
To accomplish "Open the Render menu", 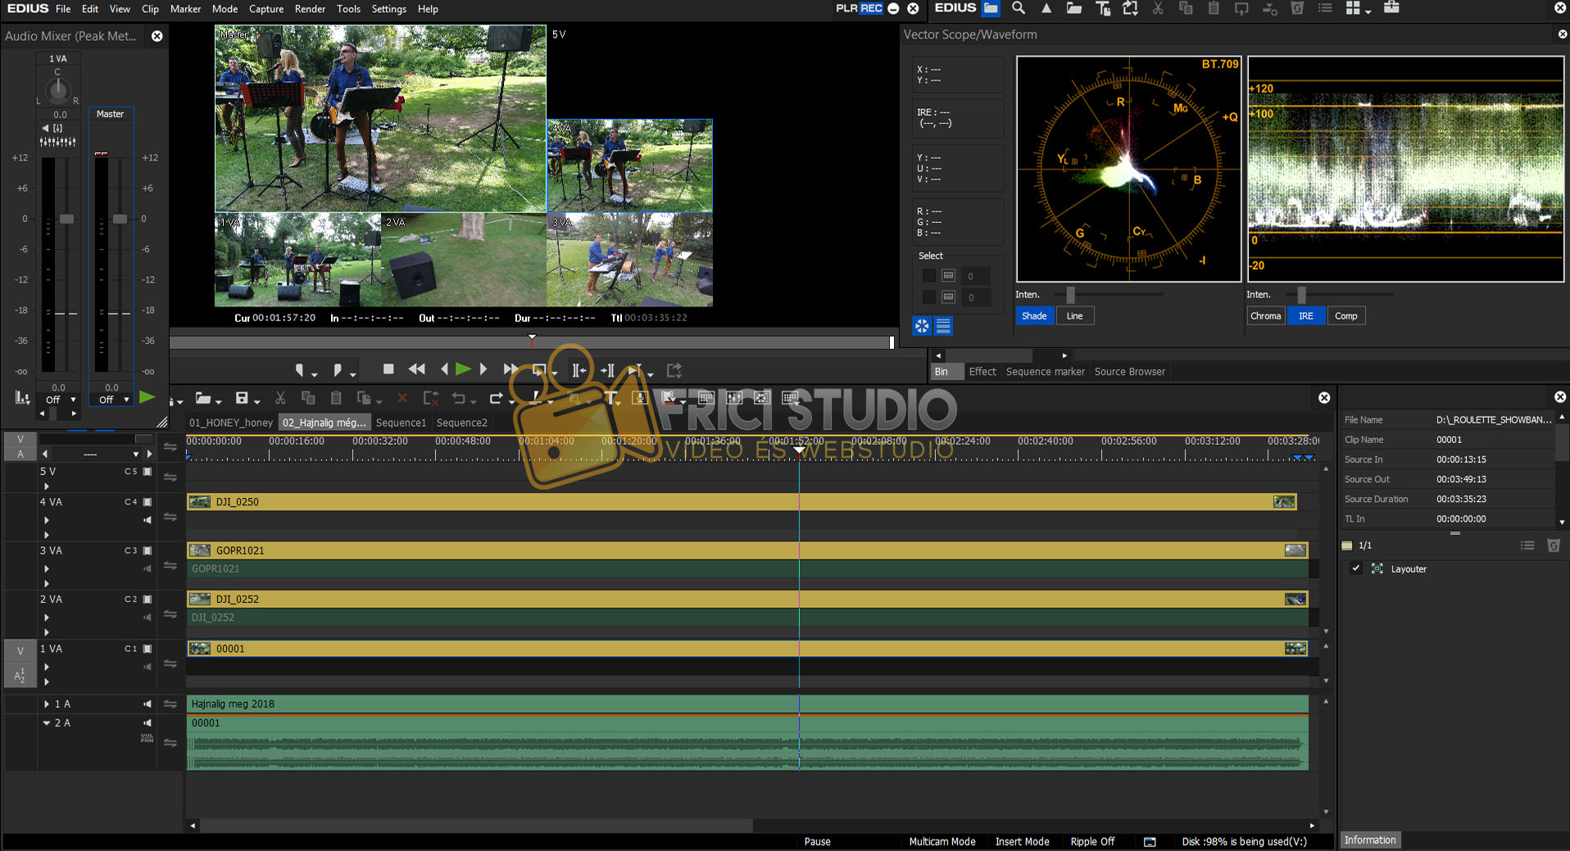I will [310, 9].
